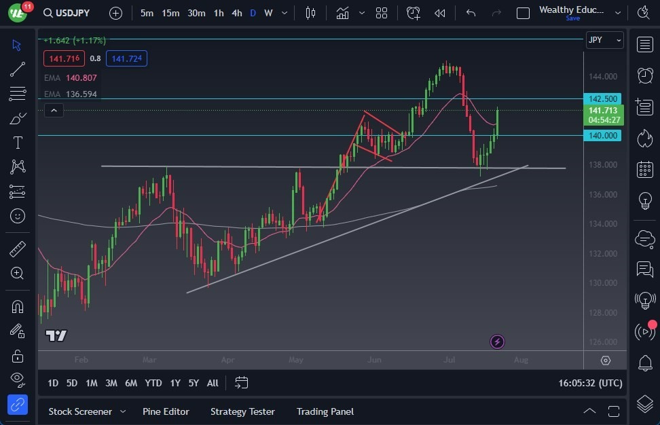Open the XABCD Pattern tool

point(18,166)
